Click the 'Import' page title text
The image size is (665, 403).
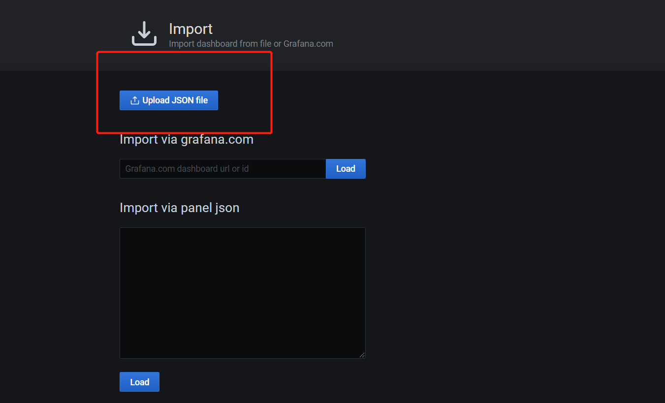click(x=190, y=29)
